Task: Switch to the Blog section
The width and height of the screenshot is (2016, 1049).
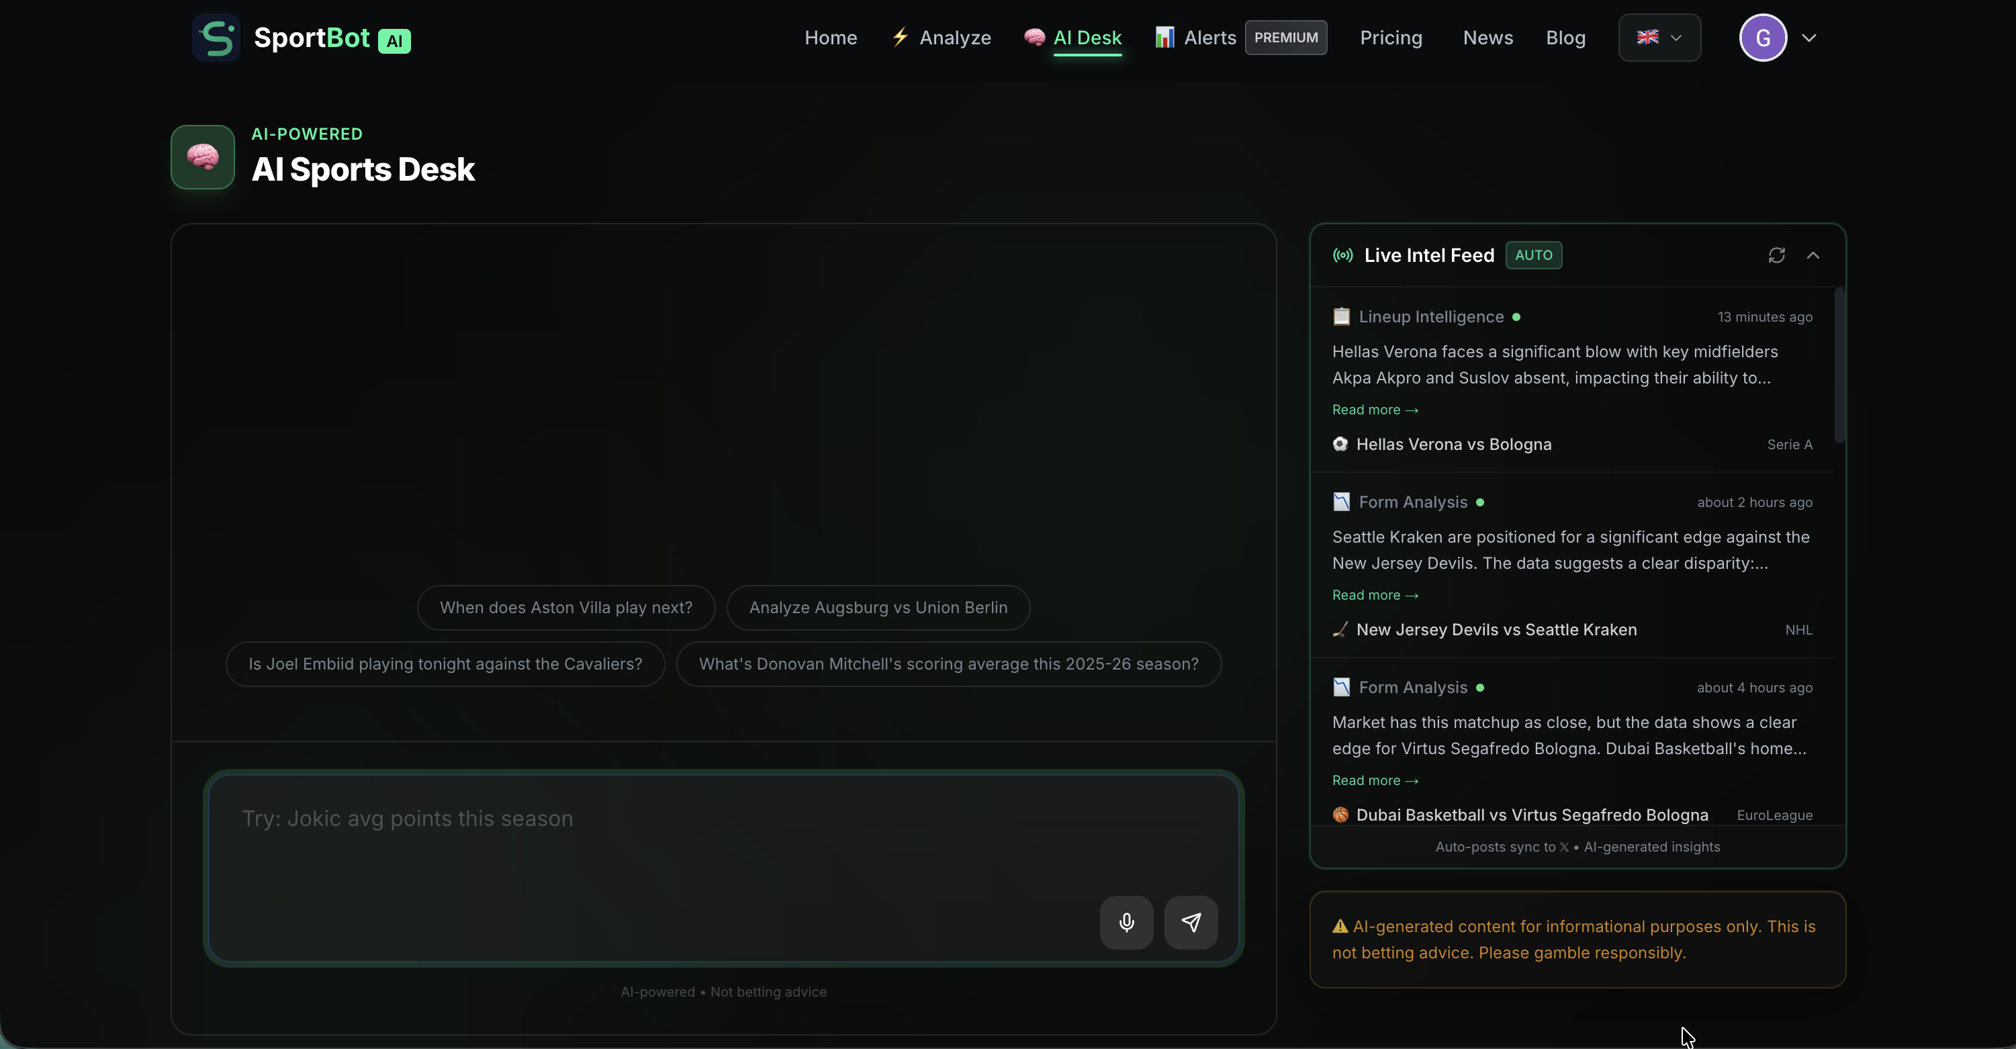Action: [1565, 37]
